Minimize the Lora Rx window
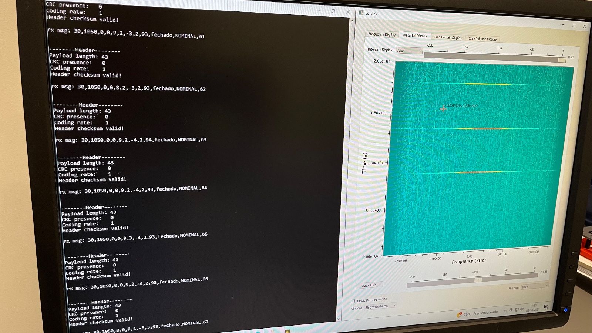Screen dimensions: 592x333 pos(563,25)
